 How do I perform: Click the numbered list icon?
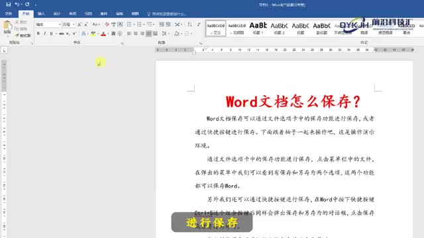[x=139, y=24]
